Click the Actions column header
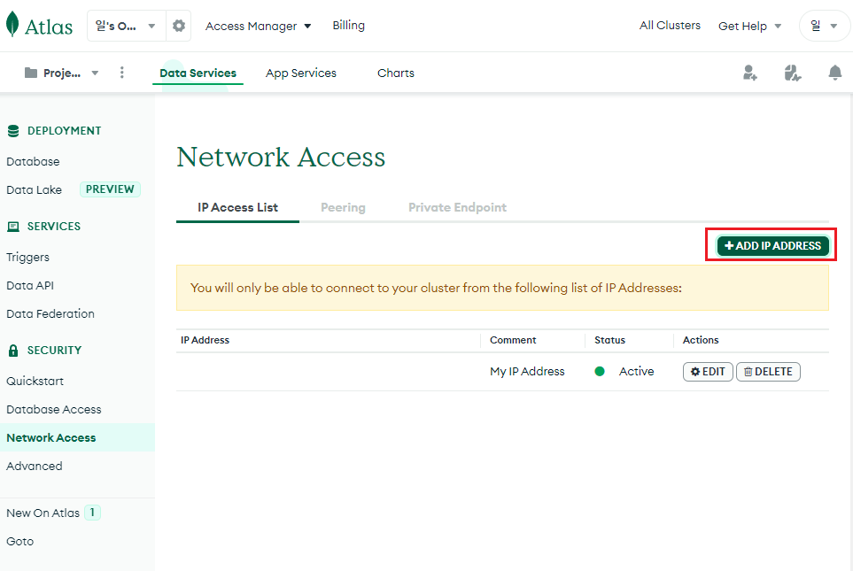Screen dimensions: 853x571 (x=701, y=340)
